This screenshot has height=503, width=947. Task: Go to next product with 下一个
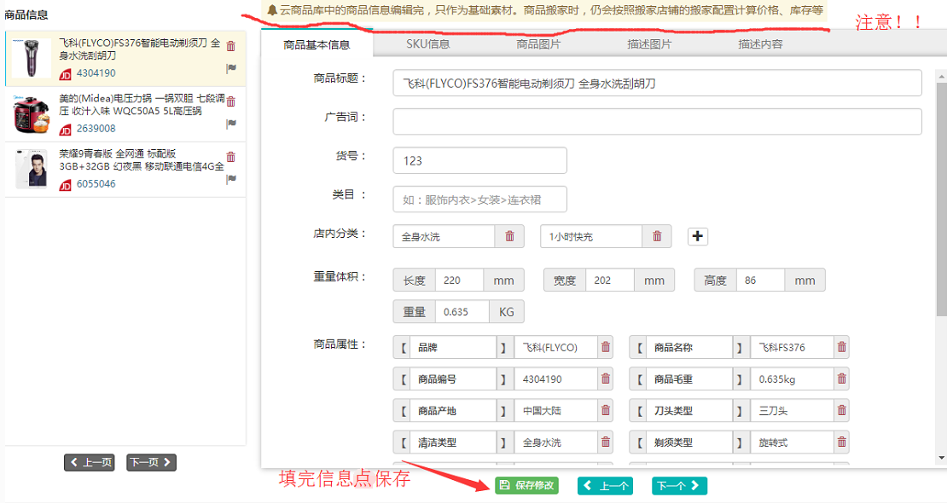(x=679, y=485)
